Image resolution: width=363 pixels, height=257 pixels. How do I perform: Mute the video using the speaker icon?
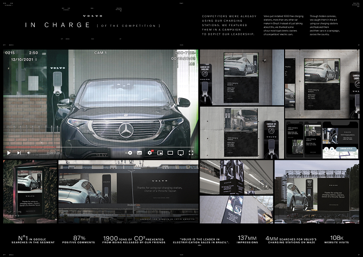(29, 153)
